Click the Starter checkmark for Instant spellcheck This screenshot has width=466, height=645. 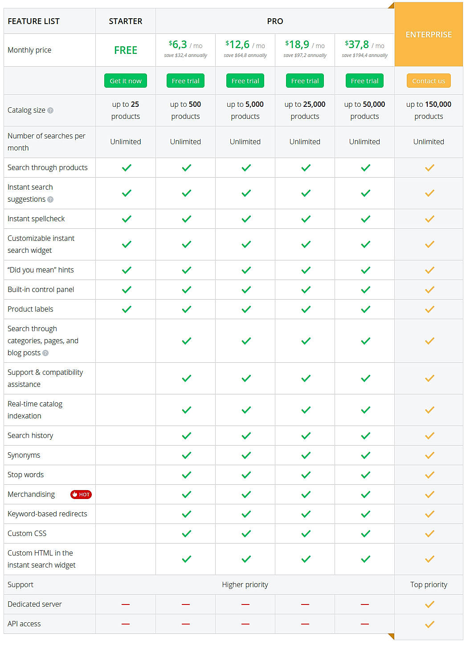(x=126, y=219)
